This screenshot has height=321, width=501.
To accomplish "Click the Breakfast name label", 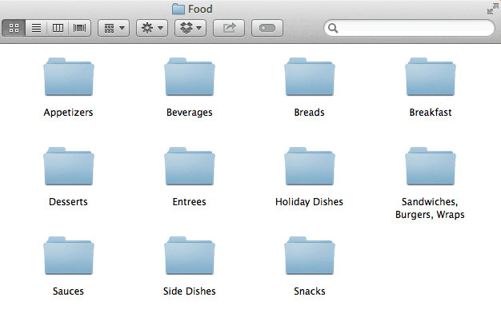I will (431, 113).
